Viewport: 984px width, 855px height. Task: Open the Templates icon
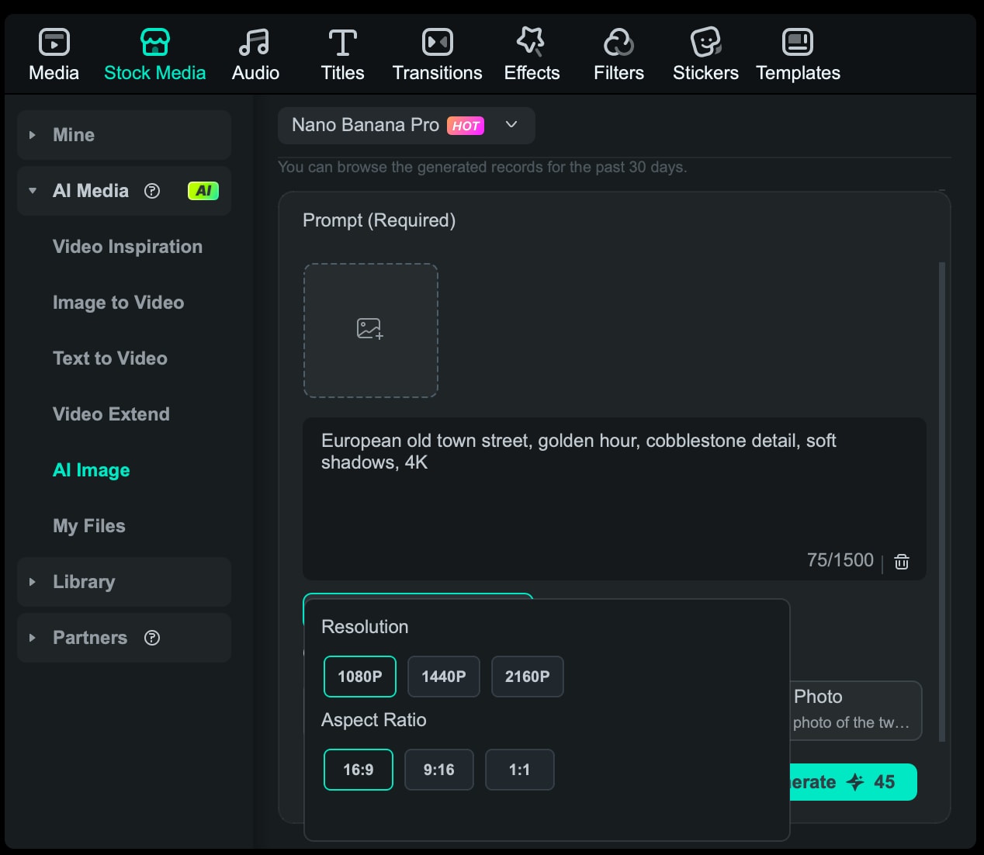[x=798, y=42]
